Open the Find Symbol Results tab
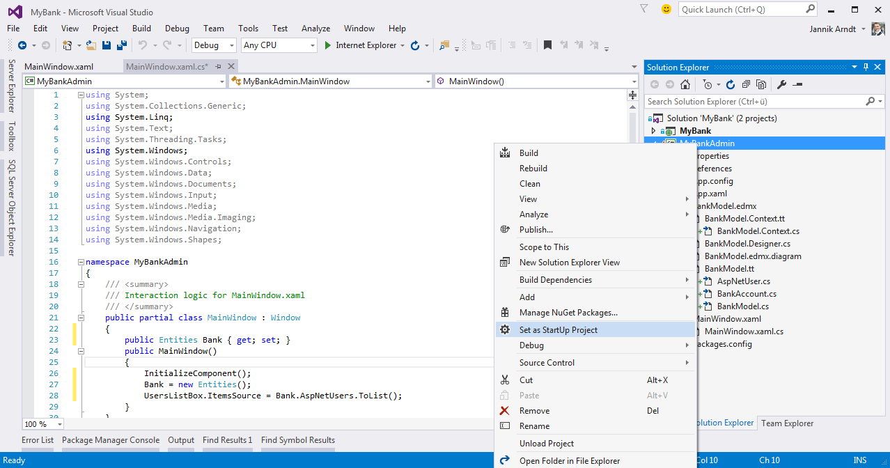Screen dimensions: 890x468 pos(298,440)
